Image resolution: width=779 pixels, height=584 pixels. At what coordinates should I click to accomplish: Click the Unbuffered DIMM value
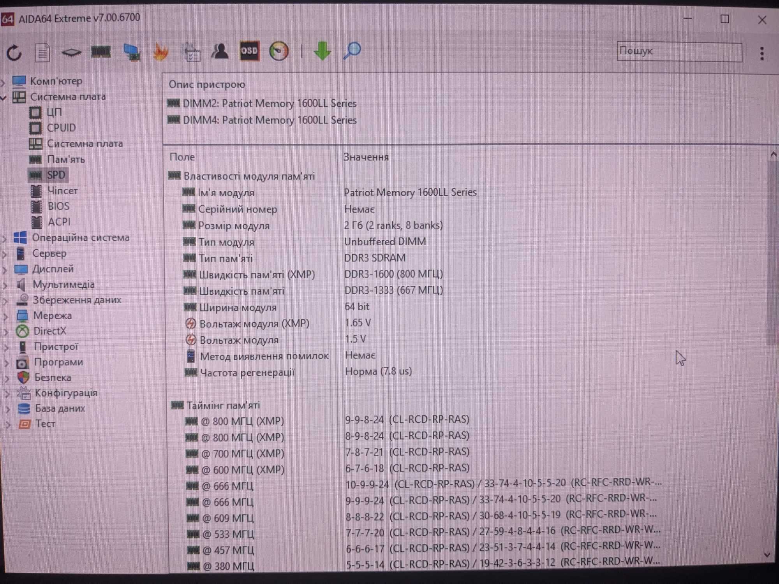[x=385, y=242]
